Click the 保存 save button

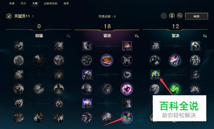click(x=196, y=16)
